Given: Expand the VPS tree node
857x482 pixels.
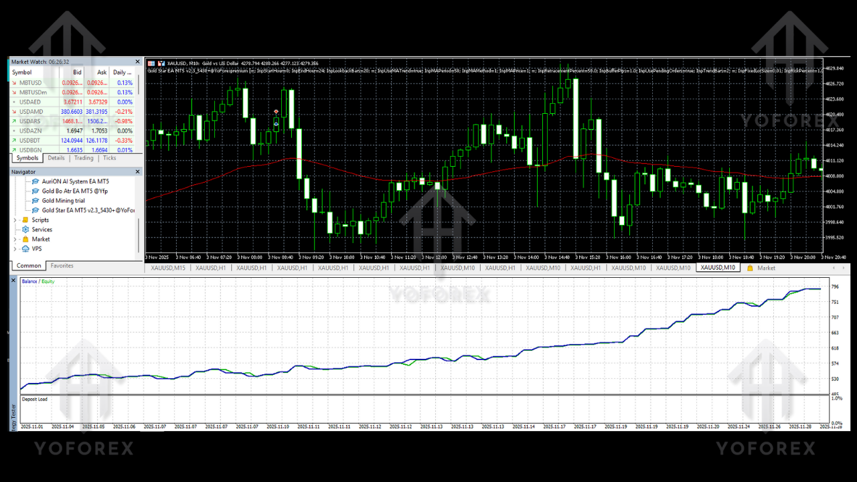Looking at the screenshot, I should tap(16, 248).
